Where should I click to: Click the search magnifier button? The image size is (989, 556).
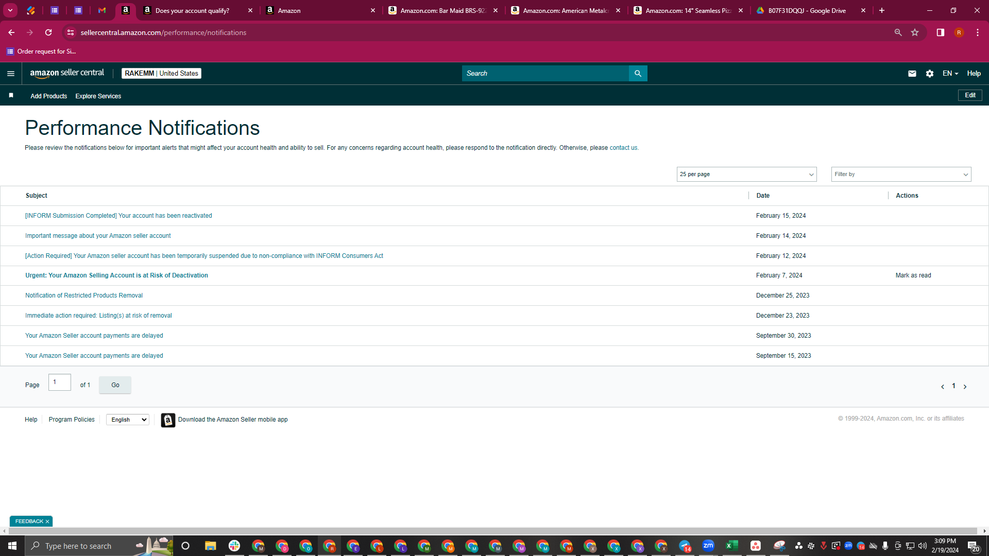[638, 74]
